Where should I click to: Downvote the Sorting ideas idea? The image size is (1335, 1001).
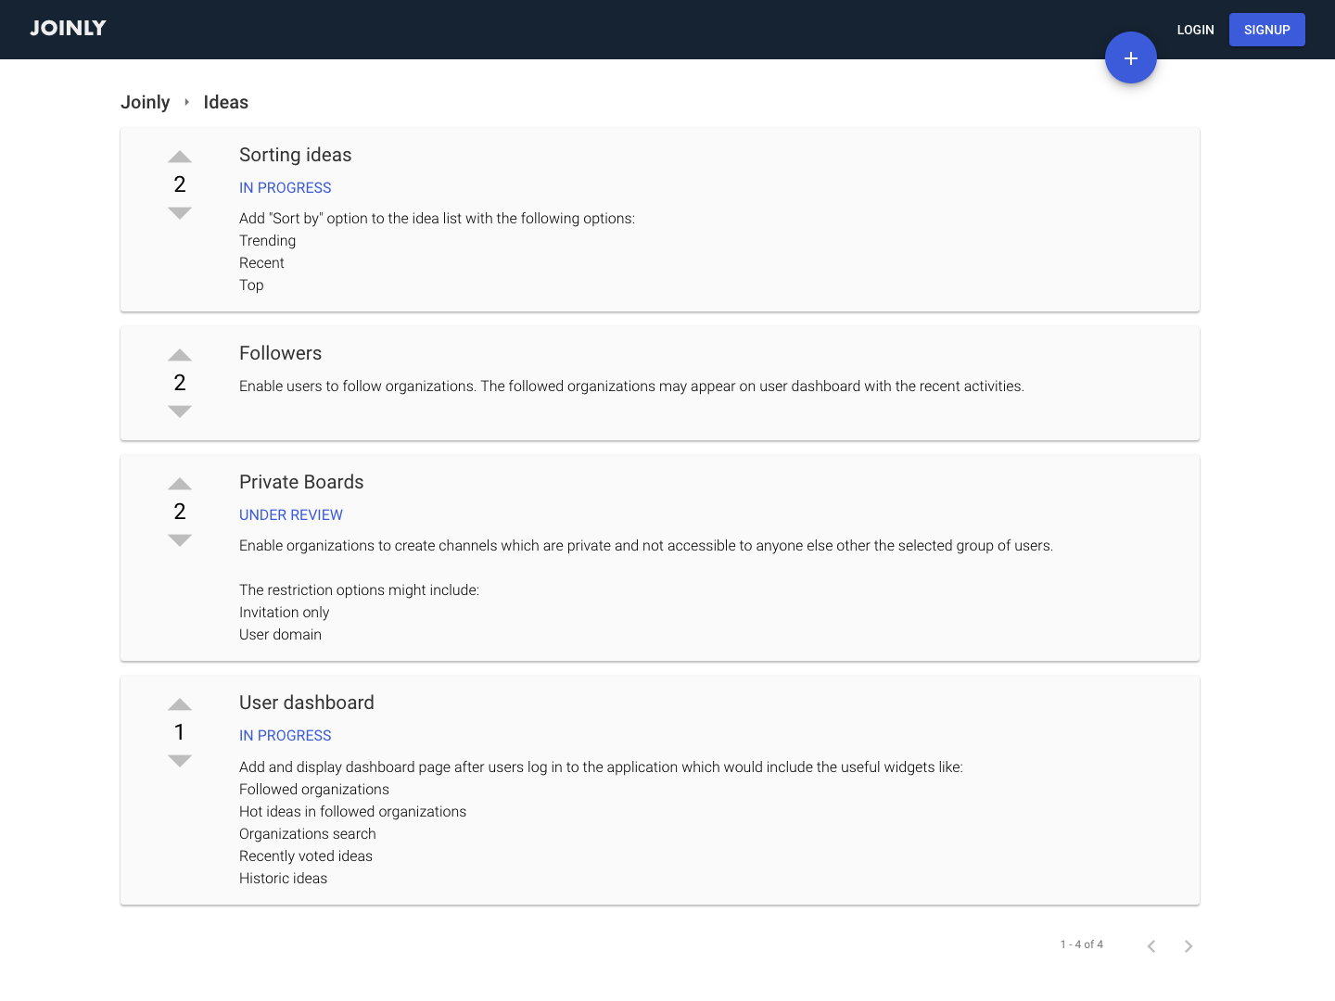[180, 213]
